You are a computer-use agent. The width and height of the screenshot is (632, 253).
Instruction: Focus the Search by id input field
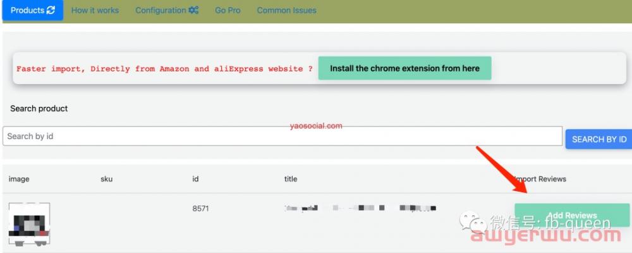pos(282,136)
